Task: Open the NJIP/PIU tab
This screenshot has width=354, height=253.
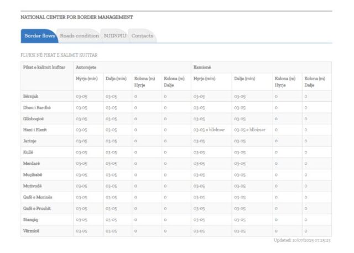Action: [x=114, y=36]
